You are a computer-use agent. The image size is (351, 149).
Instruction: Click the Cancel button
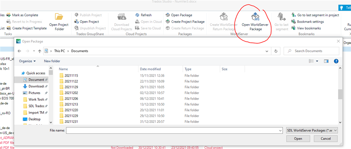(x=326, y=139)
